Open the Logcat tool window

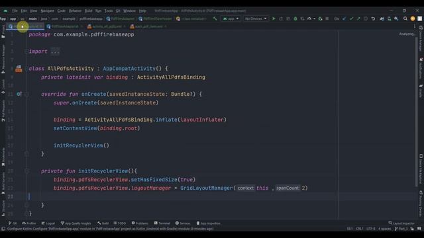click(48, 223)
